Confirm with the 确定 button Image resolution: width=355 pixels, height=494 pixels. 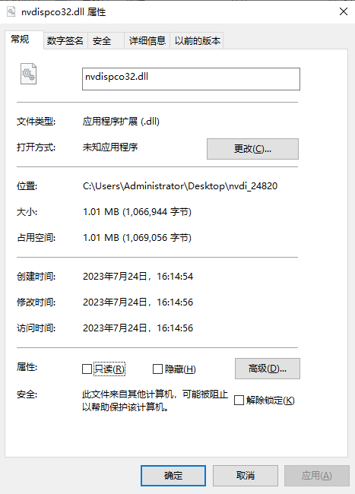173,476
